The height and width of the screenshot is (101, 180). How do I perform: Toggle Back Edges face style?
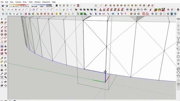click(156, 14)
